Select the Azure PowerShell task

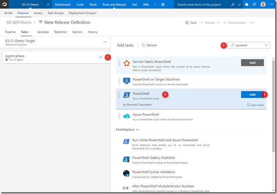tap(191, 116)
